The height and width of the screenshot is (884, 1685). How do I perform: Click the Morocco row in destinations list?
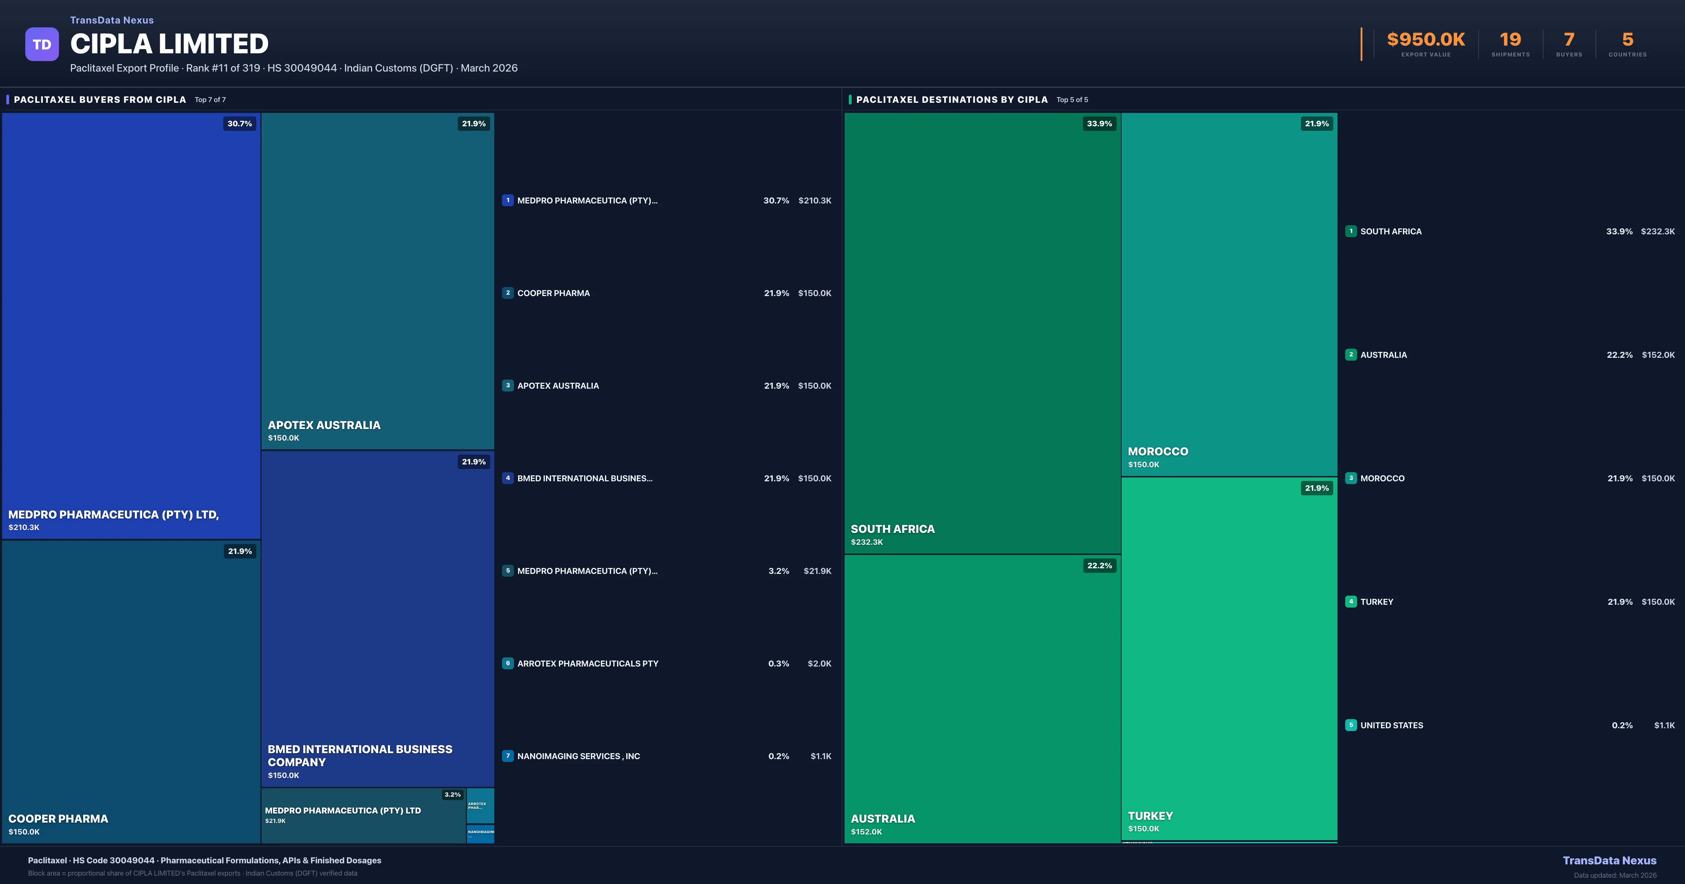click(1382, 478)
